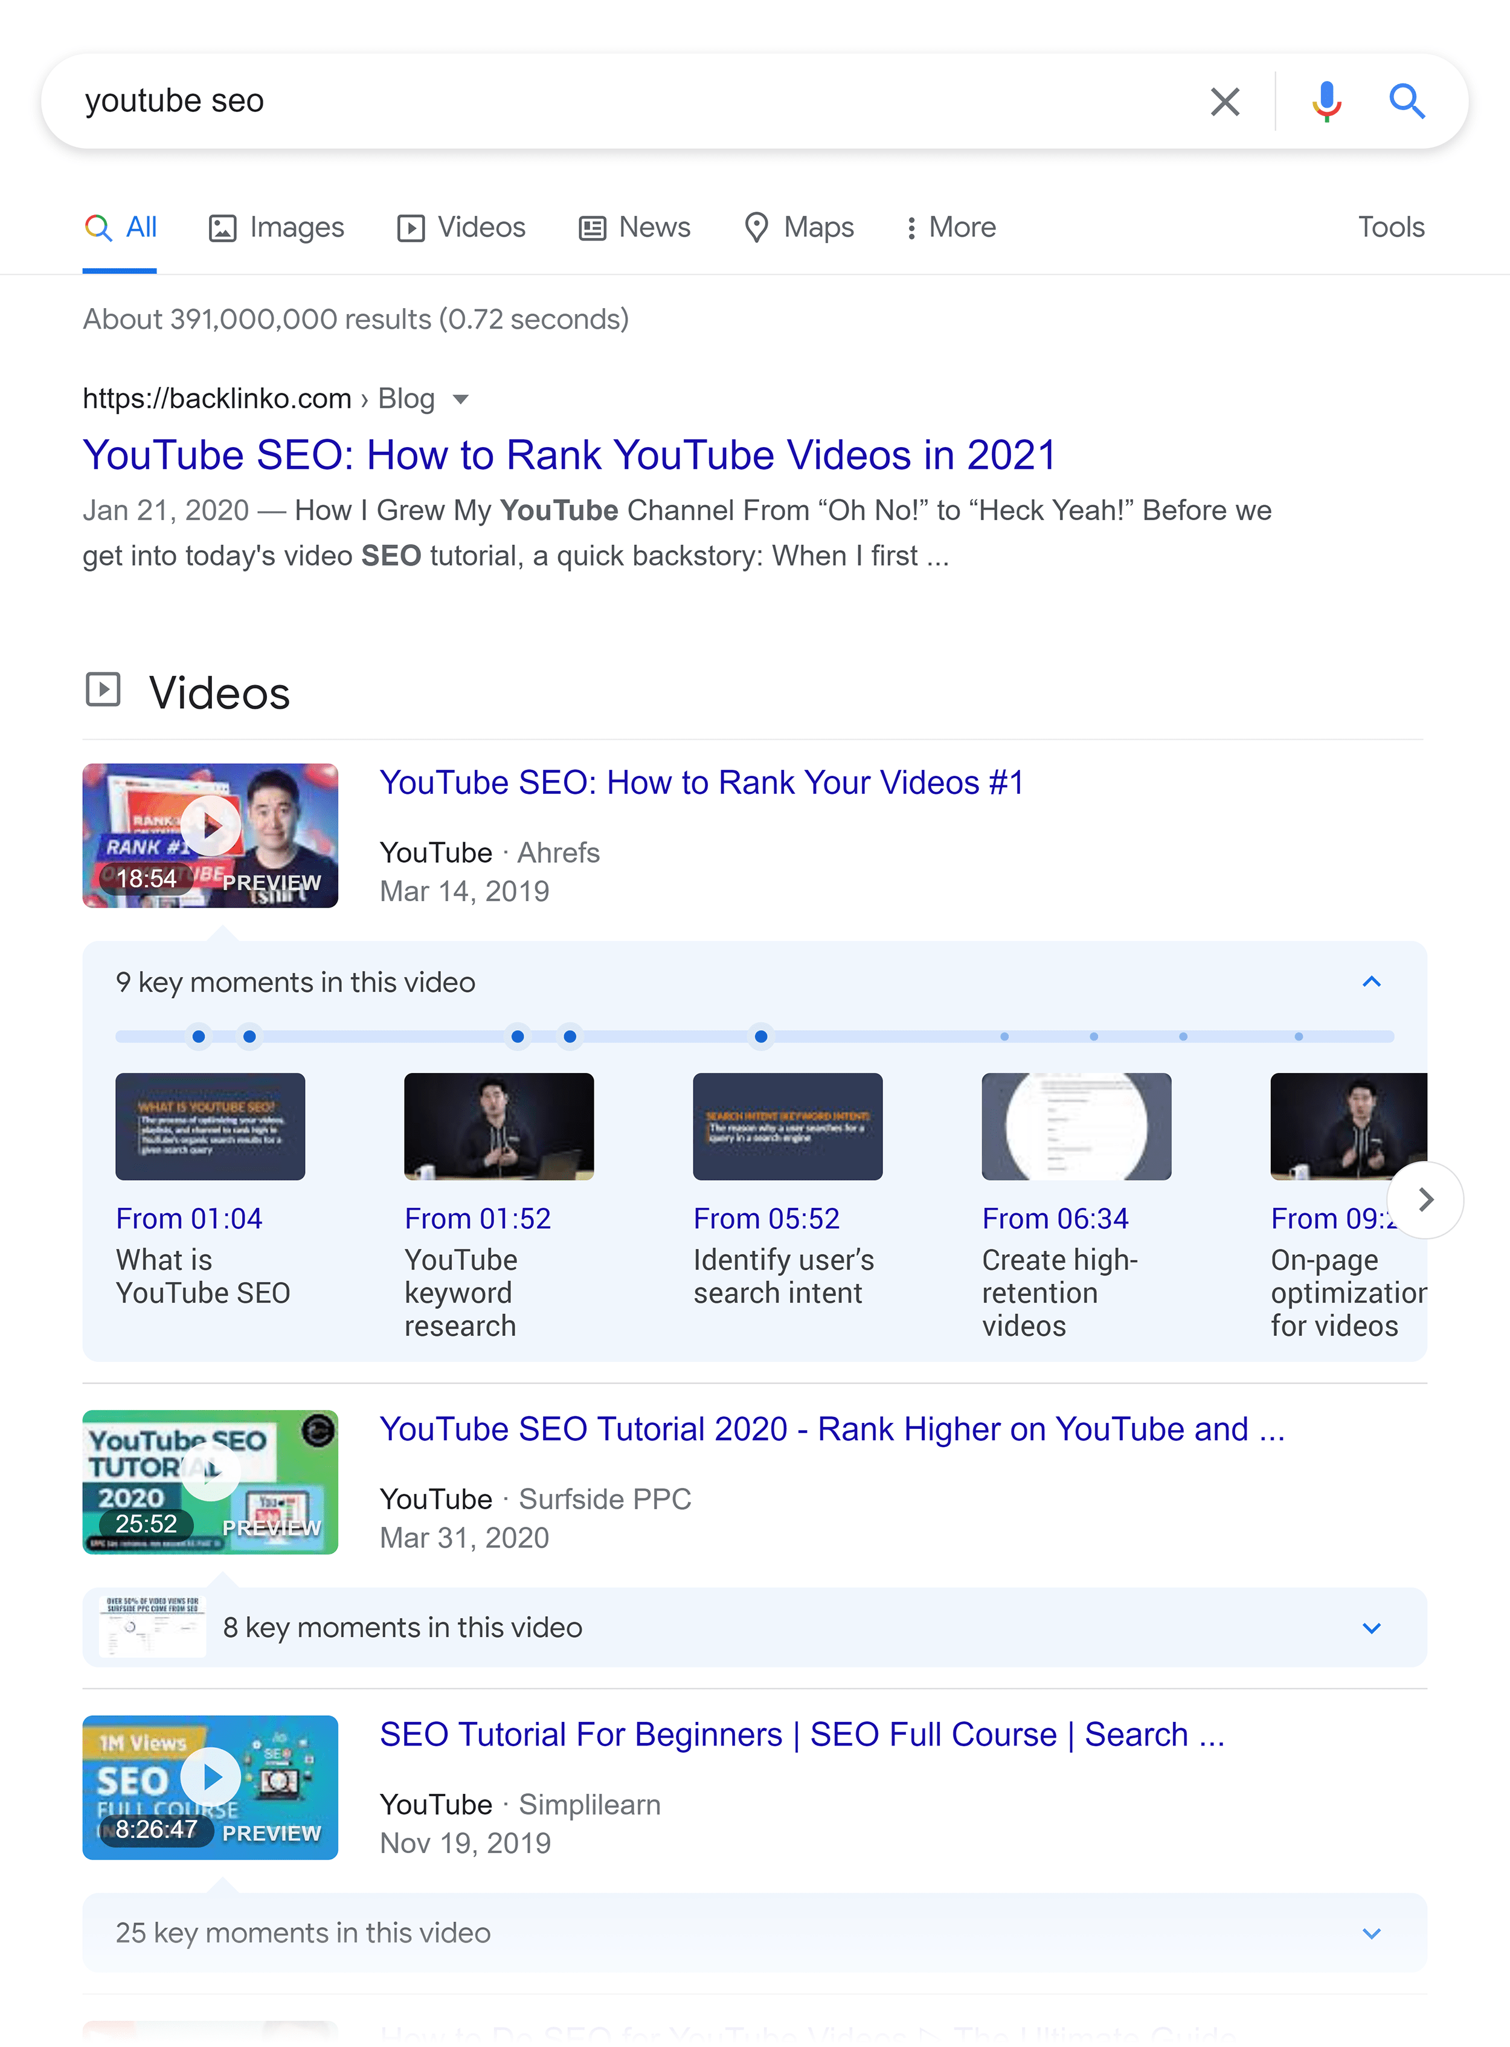Play the Surfside PPC video thumbnail
The width and height of the screenshot is (1510, 2047).
pos(210,1482)
